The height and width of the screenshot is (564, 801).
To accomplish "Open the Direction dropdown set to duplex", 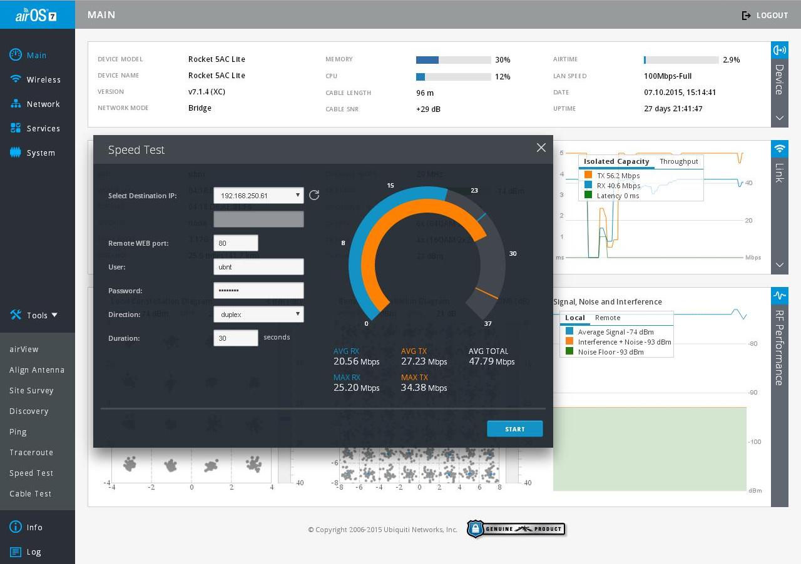I will pos(258,314).
